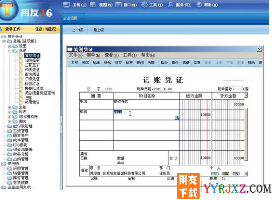Click the 采购管理 folder icon
Image resolution: width=272 pixels, height=200 pixels.
[x=9, y=168]
